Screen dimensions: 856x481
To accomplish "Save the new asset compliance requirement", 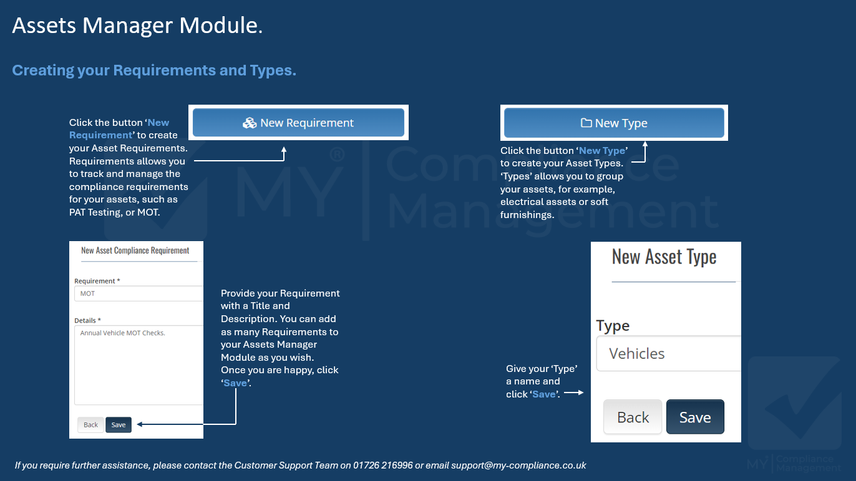I will [119, 425].
